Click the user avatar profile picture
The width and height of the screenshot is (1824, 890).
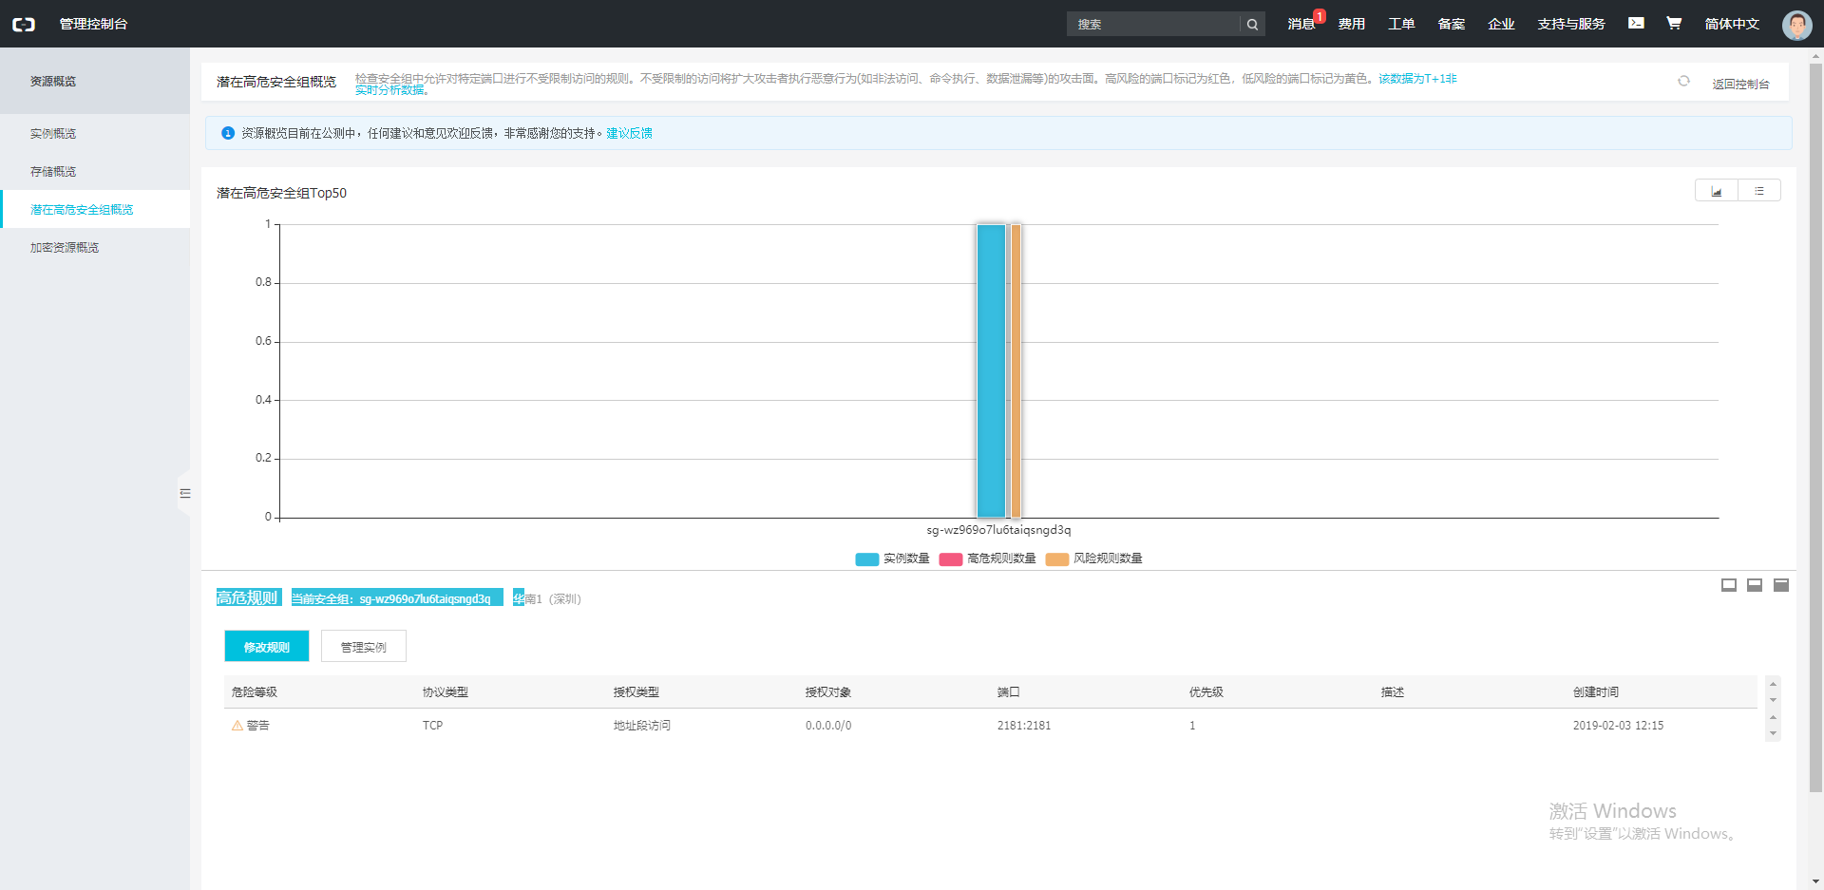1796,25
